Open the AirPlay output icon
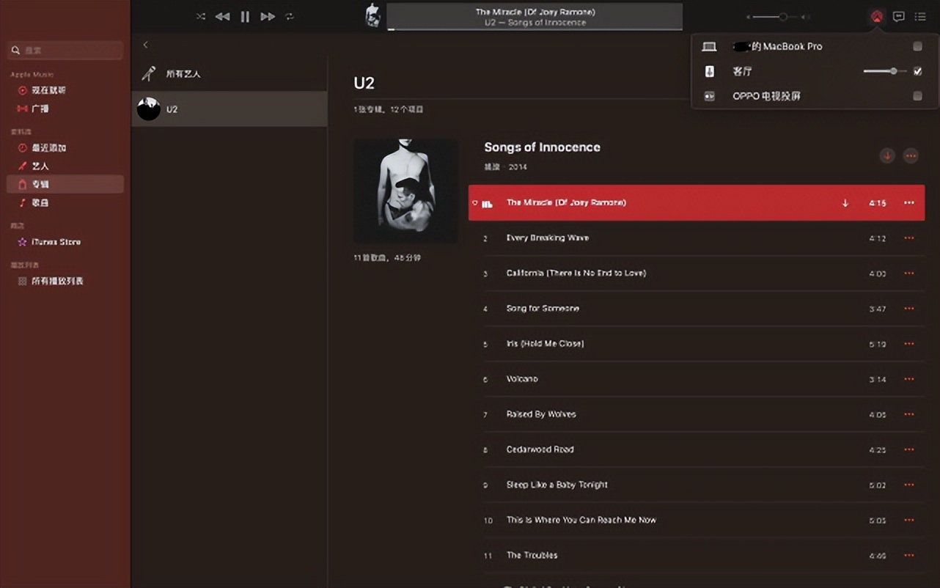 coord(876,16)
